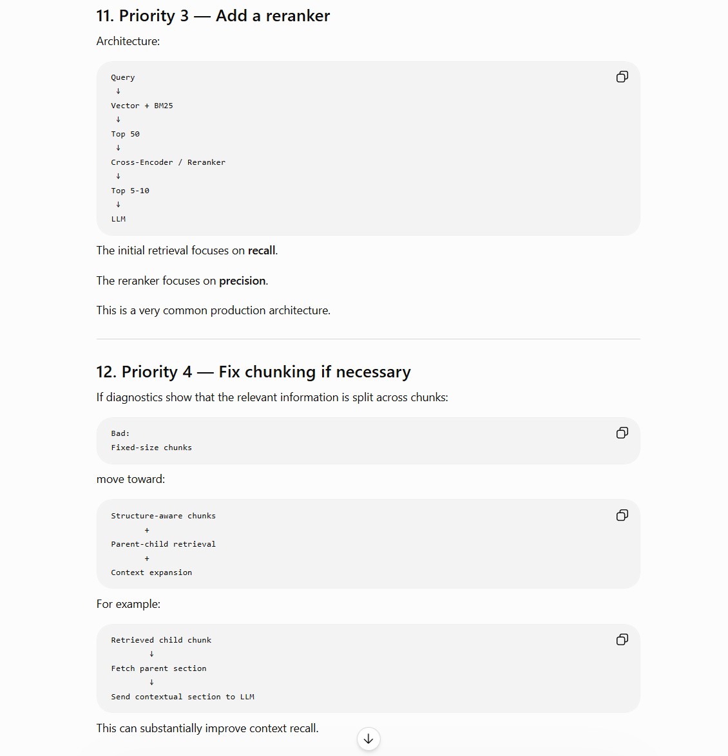Click the 'Context expansion' line
728x756 pixels.
151,572
